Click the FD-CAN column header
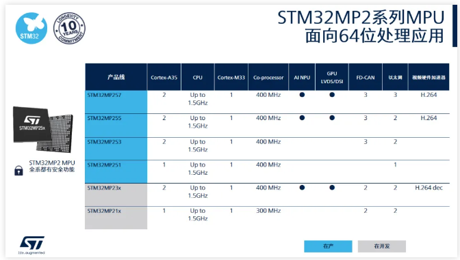 pyautogui.click(x=366, y=77)
